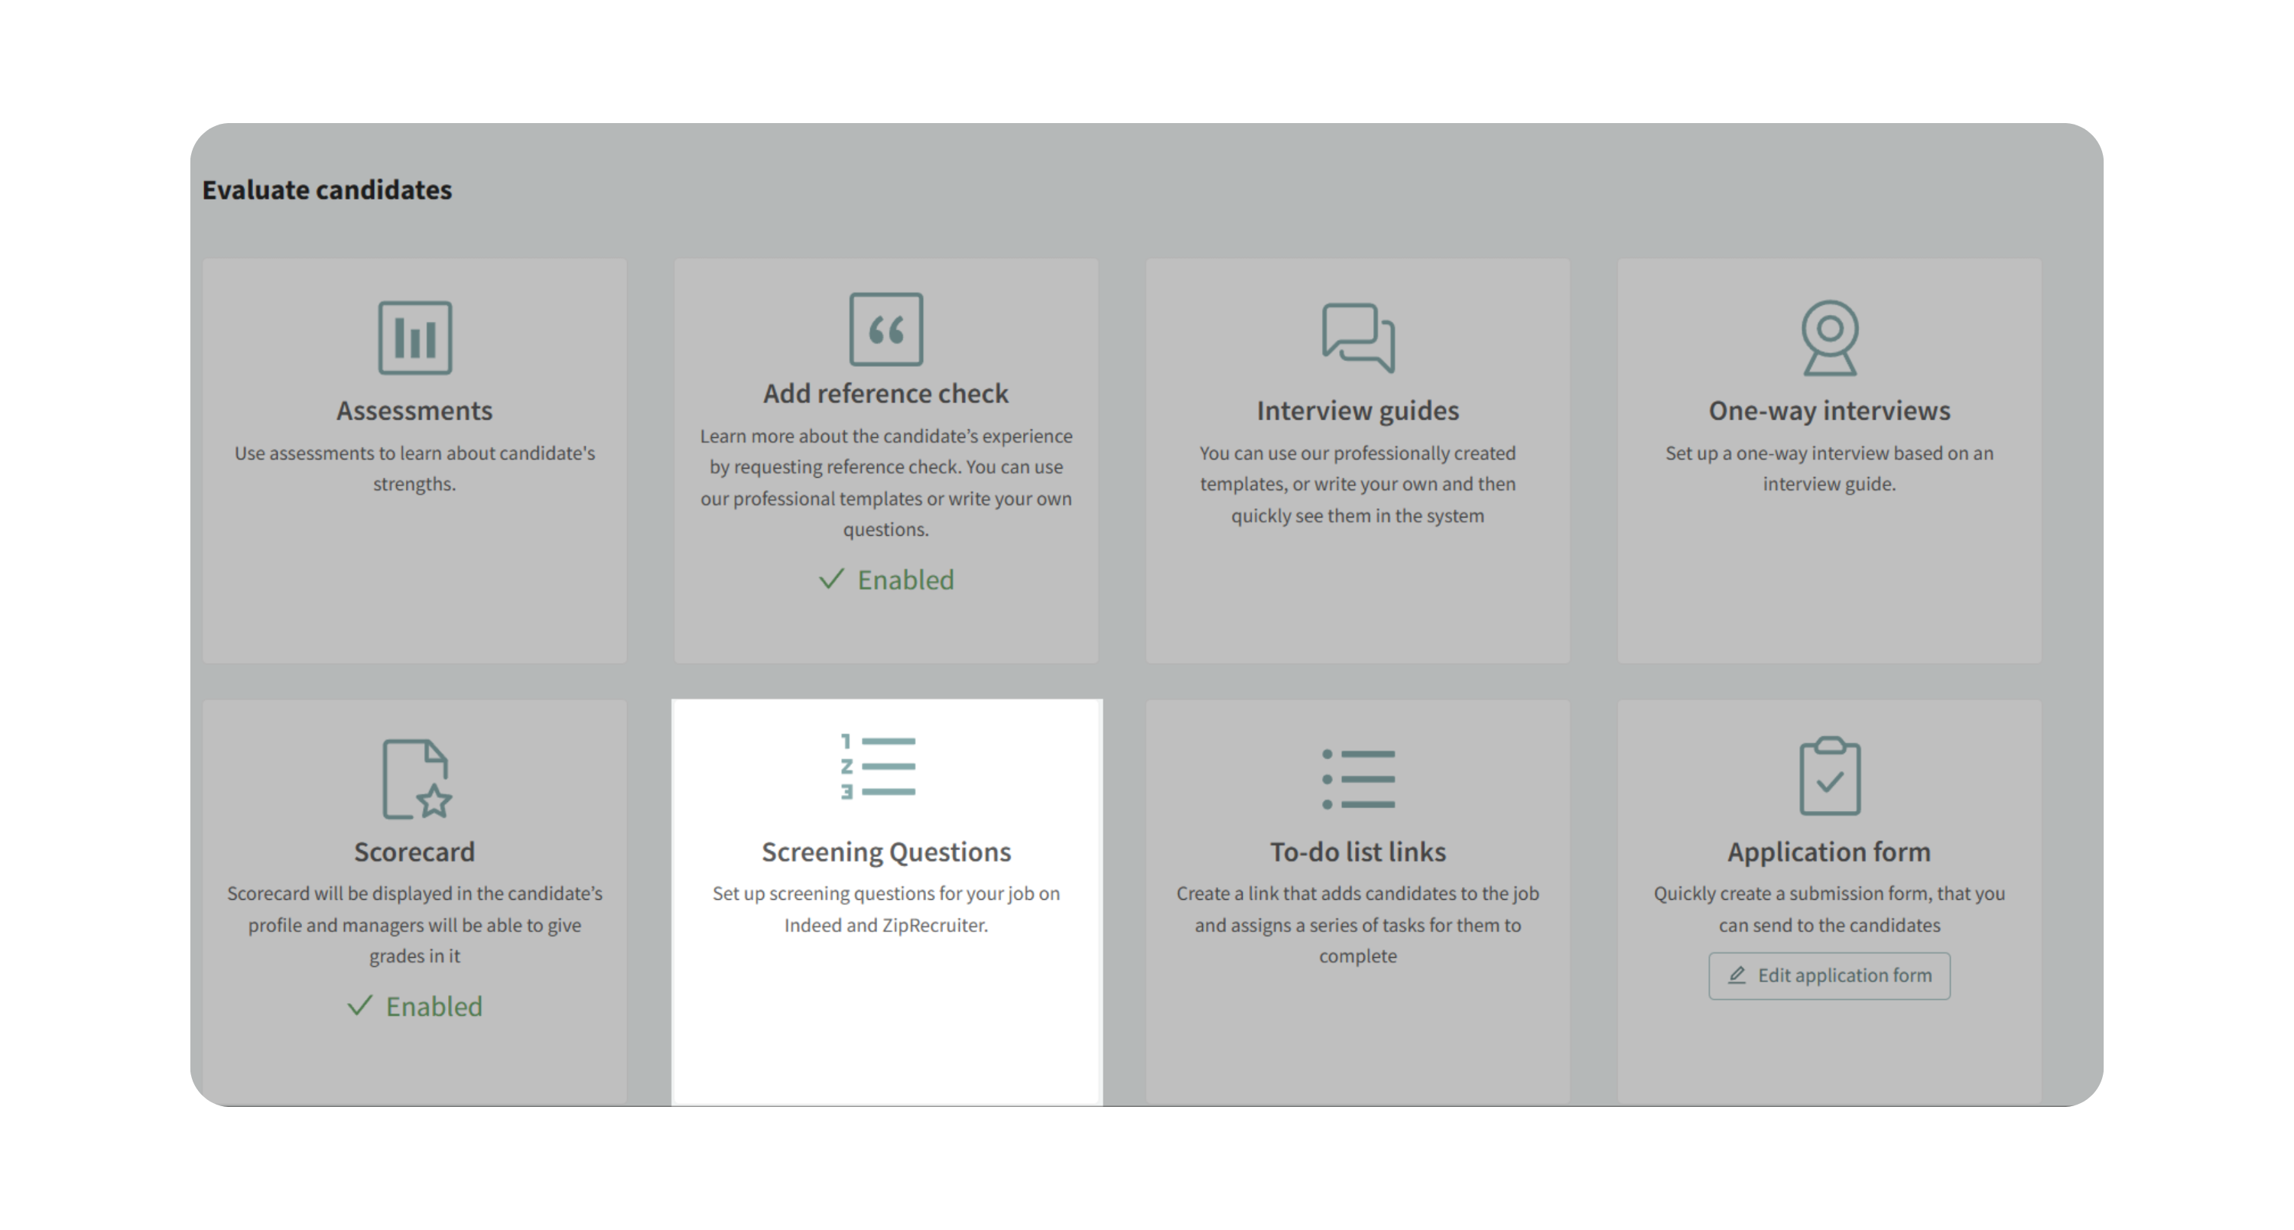Click the Screening Questions numbered list icon
This screenshot has width=2294, height=1230.
pyautogui.click(x=878, y=766)
